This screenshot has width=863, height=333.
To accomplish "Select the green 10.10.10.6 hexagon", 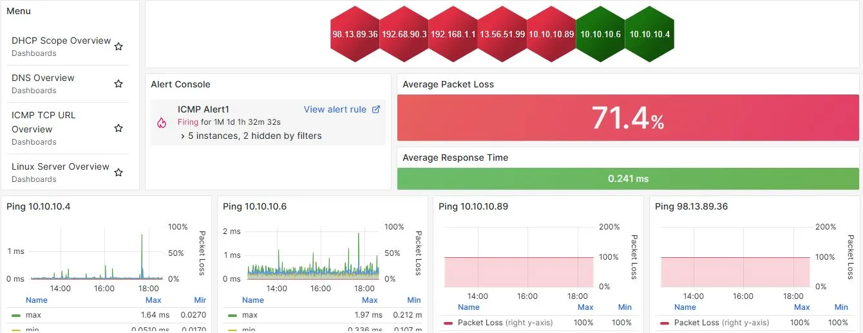I will 600,34.
